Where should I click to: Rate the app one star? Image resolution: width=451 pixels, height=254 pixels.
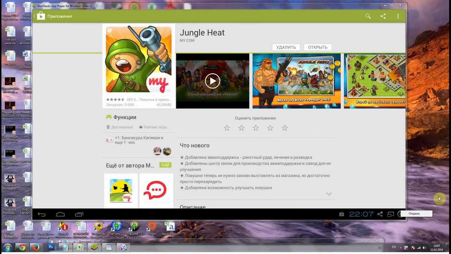(227, 128)
